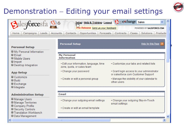
Task: Click the horizontal scrollbar at page bottom
Action: [x=86, y=120]
